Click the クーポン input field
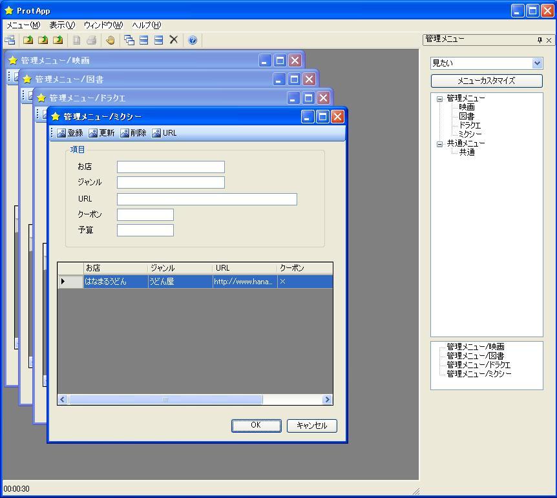Viewport: 557px width, 498px height. [x=145, y=214]
